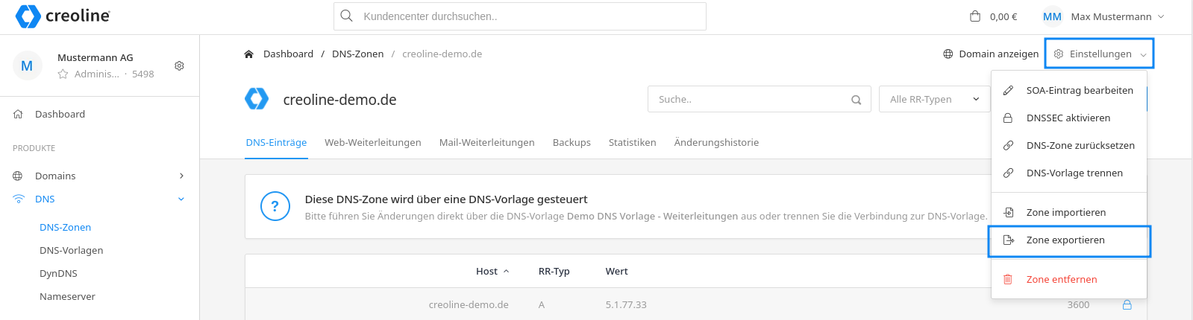Select SOA-Eintrag bearbeiten menu entry

1069,90
